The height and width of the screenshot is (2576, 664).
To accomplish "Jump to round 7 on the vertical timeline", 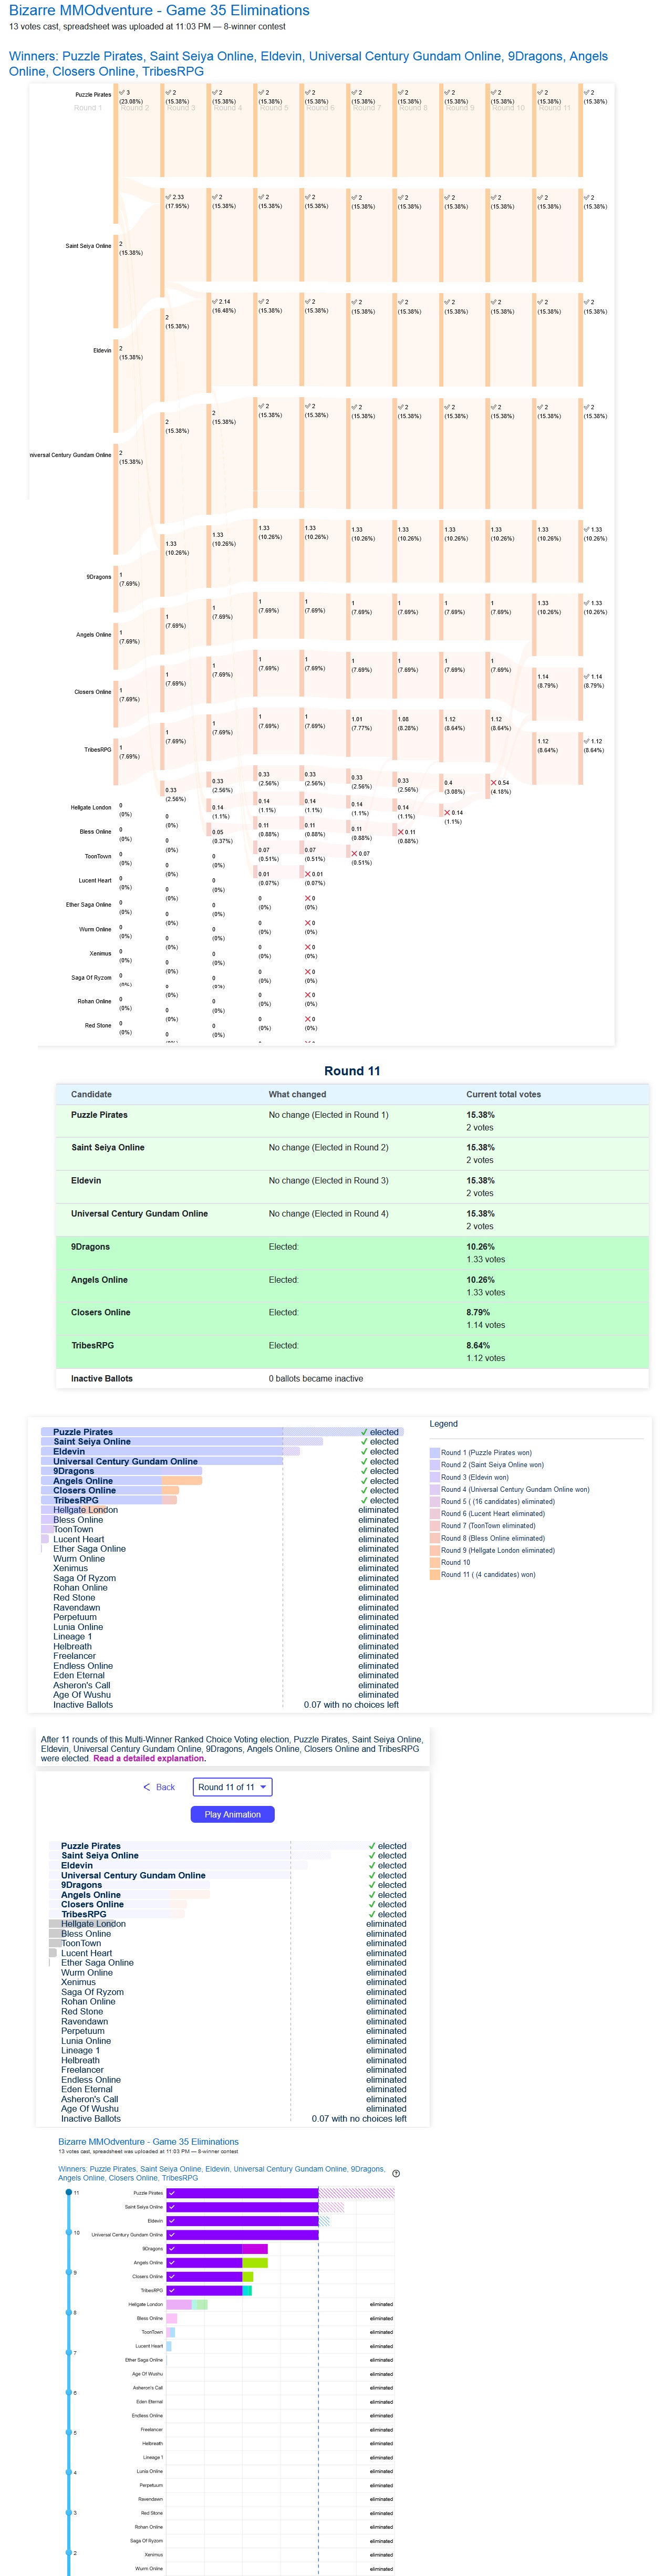I will [69, 2353].
